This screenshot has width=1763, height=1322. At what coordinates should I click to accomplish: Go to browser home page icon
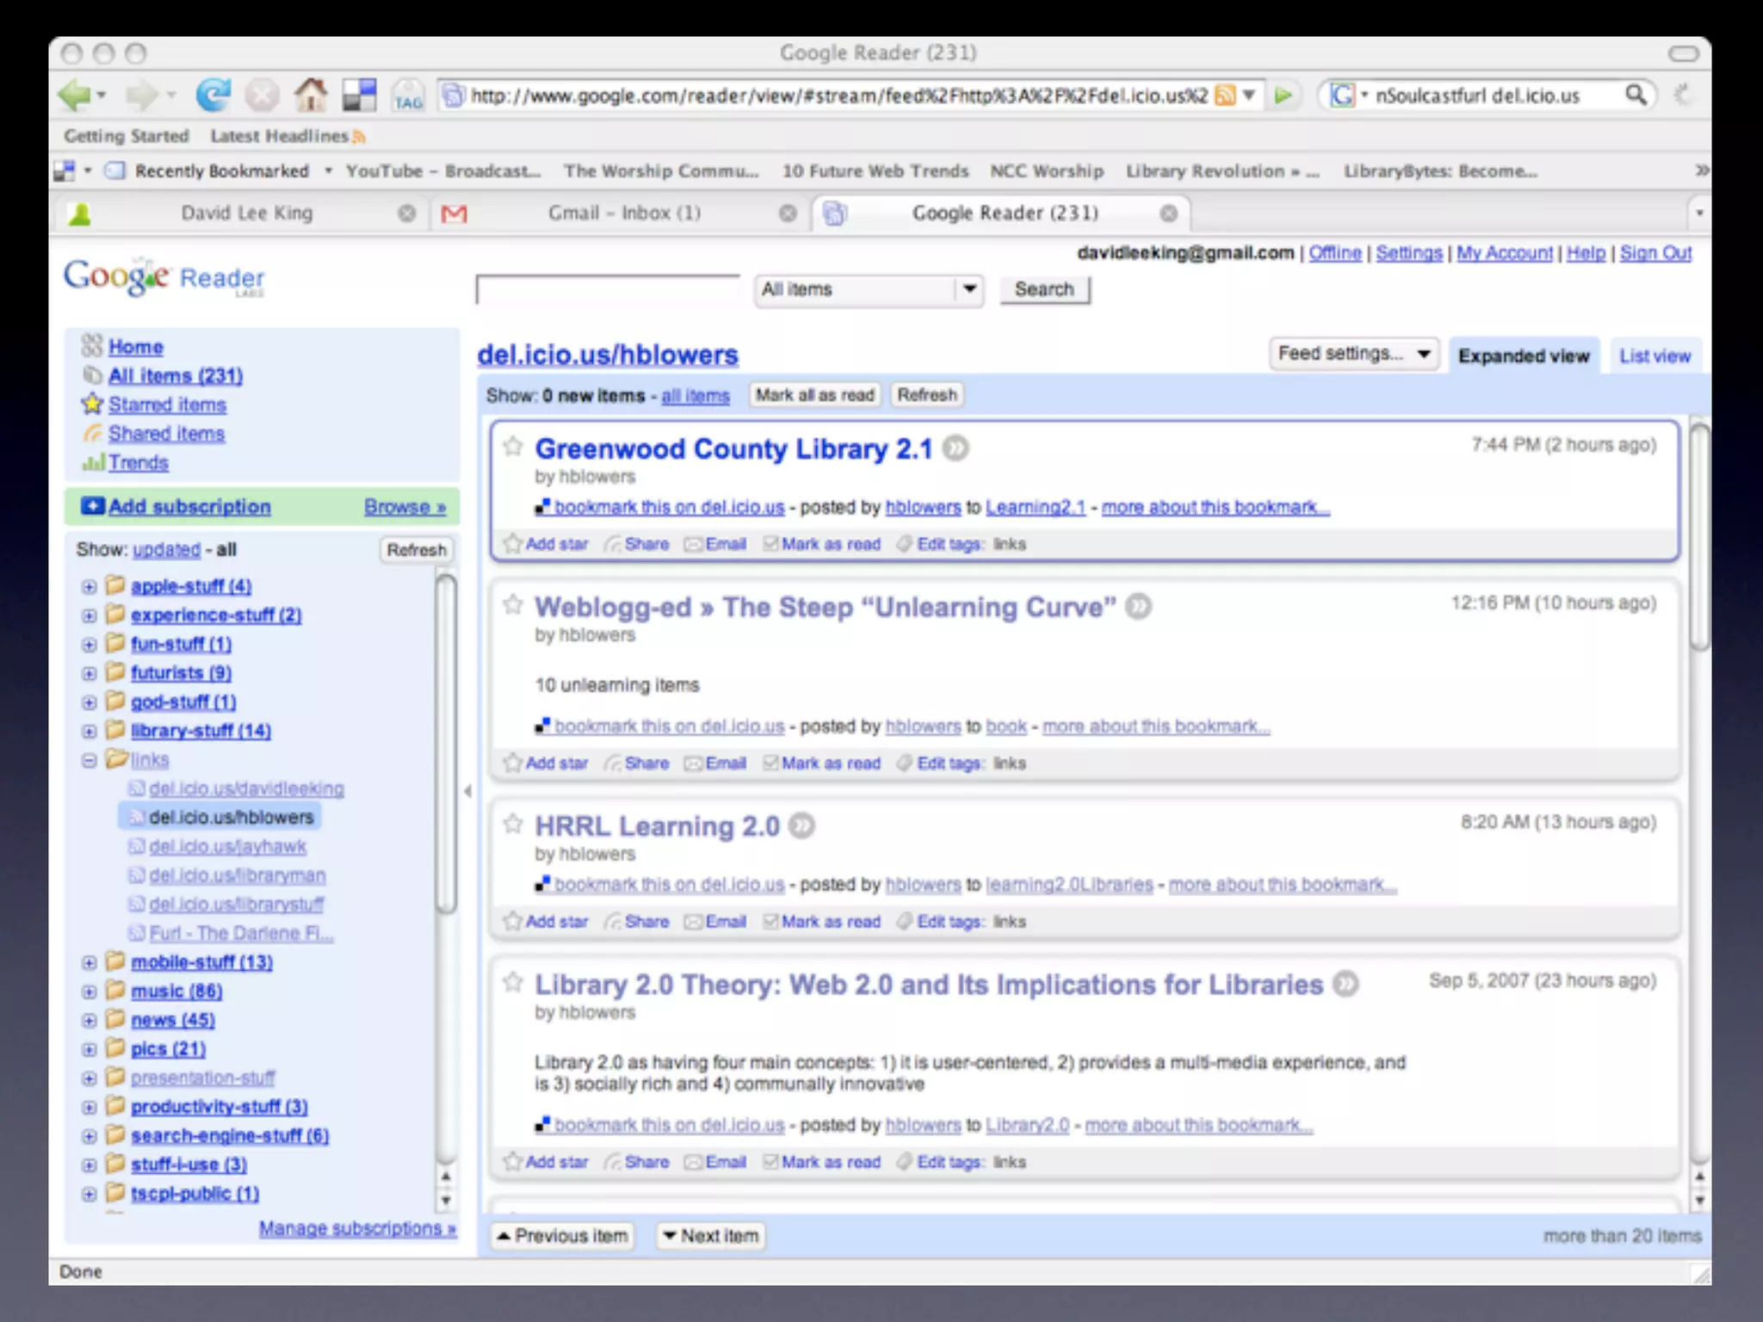click(311, 95)
